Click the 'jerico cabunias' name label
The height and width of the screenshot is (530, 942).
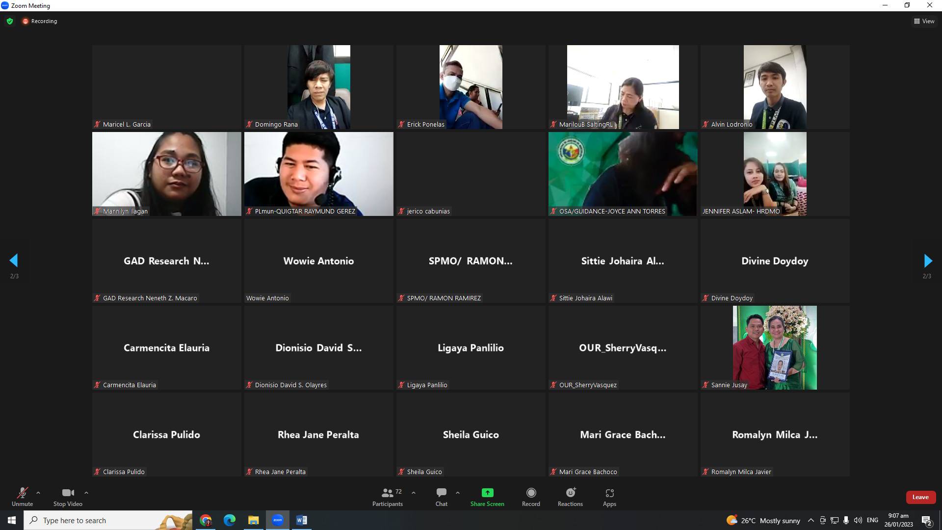coord(428,211)
